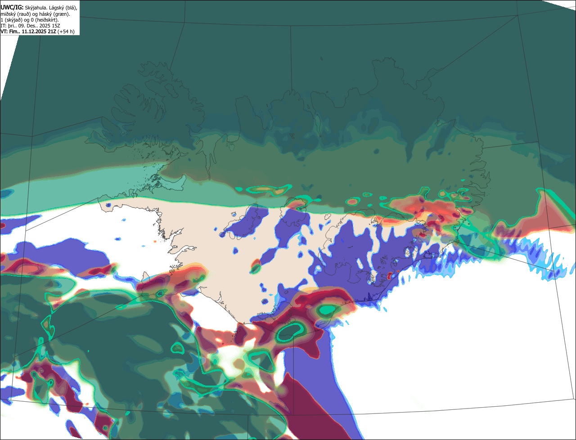The height and width of the screenshot is (440, 576).
Task: Click the forecast offset "(+54 h)"
Action: pyautogui.click(x=66, y=31)
